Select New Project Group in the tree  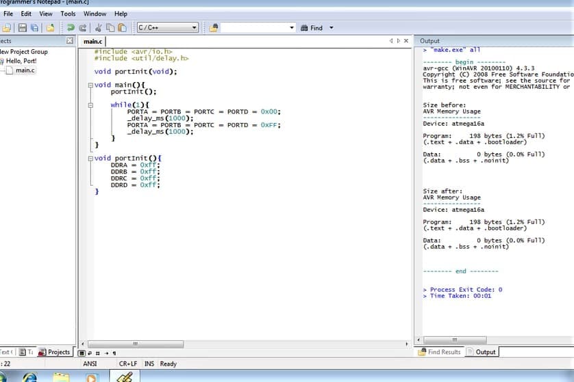[x=24, y=52]
